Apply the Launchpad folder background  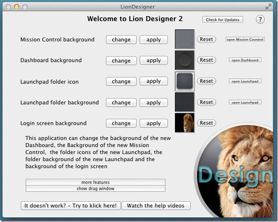154,103
